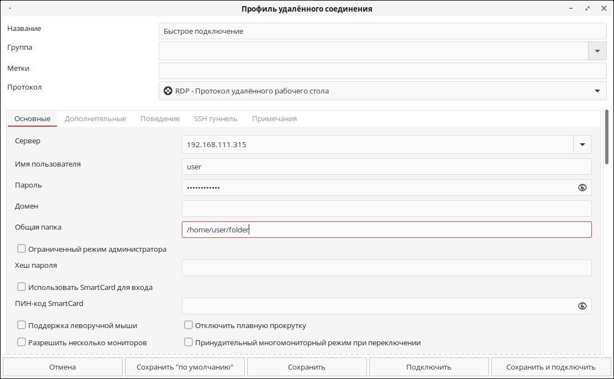Check Использовать SmartCard для входа
Image resolution: width=614 pixels, height=379 pixels.
[22, 287]
